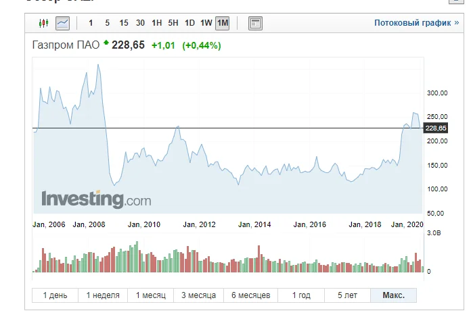Choose the 15 minute interval

pos(124,23)
